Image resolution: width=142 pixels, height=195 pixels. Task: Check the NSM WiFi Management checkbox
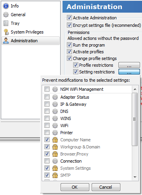click(x=47, y=89)
